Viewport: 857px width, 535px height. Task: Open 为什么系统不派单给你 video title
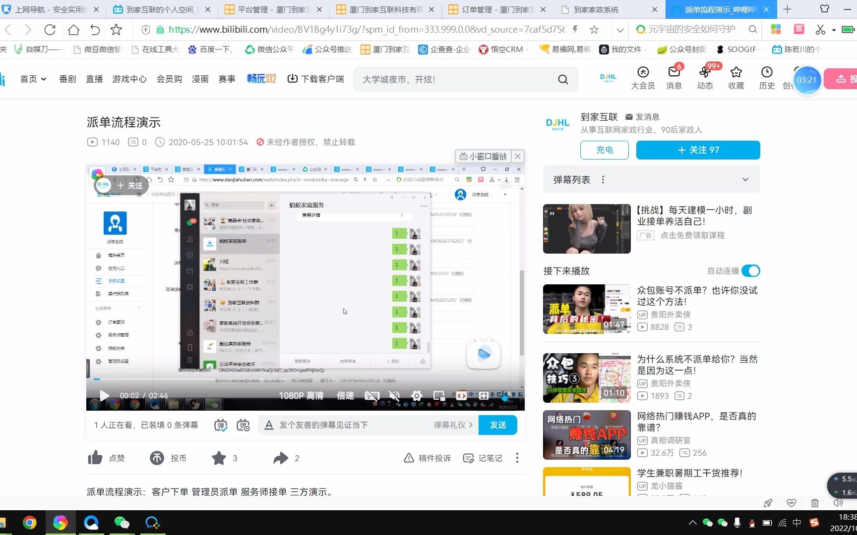point(697,365)
